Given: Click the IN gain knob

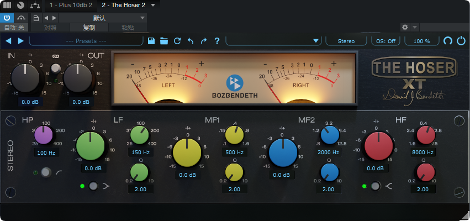Looking at the screenshot, I should (25, 78).
